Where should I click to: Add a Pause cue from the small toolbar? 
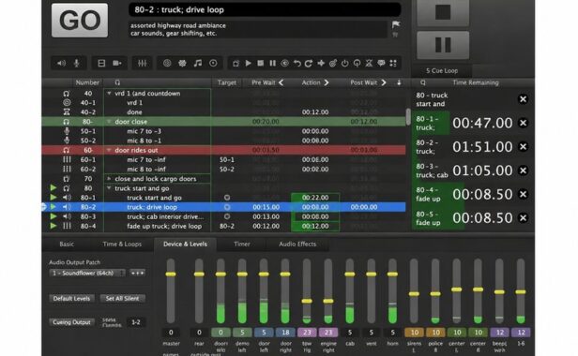pyautogui.click(x=272, y=64)
